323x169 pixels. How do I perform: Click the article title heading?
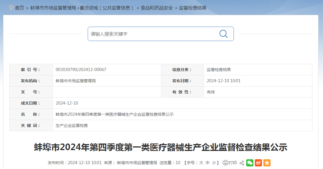[161, 147]
